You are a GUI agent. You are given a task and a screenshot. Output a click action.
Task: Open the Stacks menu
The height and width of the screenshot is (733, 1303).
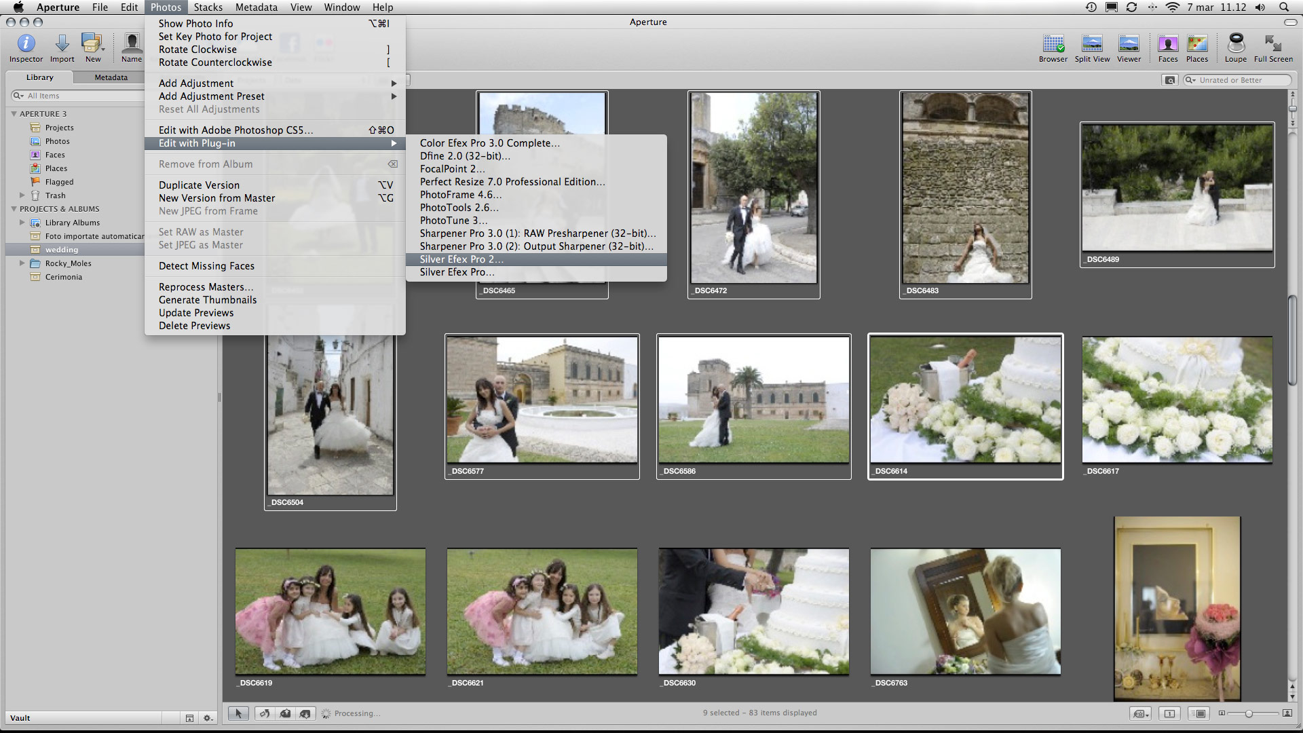[x=208, y=7]
